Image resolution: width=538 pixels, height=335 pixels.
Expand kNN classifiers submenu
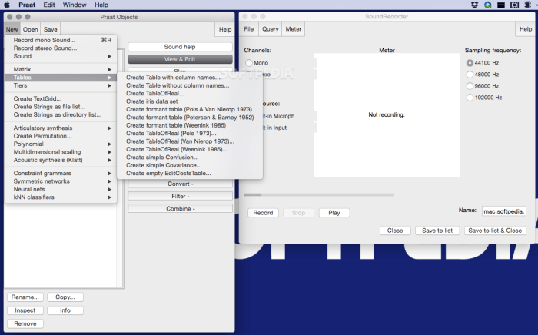(x=61, y=197)
